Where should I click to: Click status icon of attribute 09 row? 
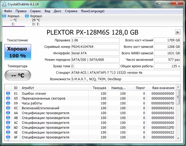point(8,103)
